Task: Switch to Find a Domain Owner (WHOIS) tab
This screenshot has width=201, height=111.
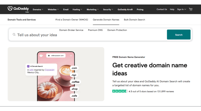Action: point(72,20)
